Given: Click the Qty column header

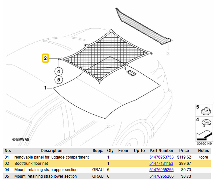Looking at the screenshot, I should coord(110,151).
